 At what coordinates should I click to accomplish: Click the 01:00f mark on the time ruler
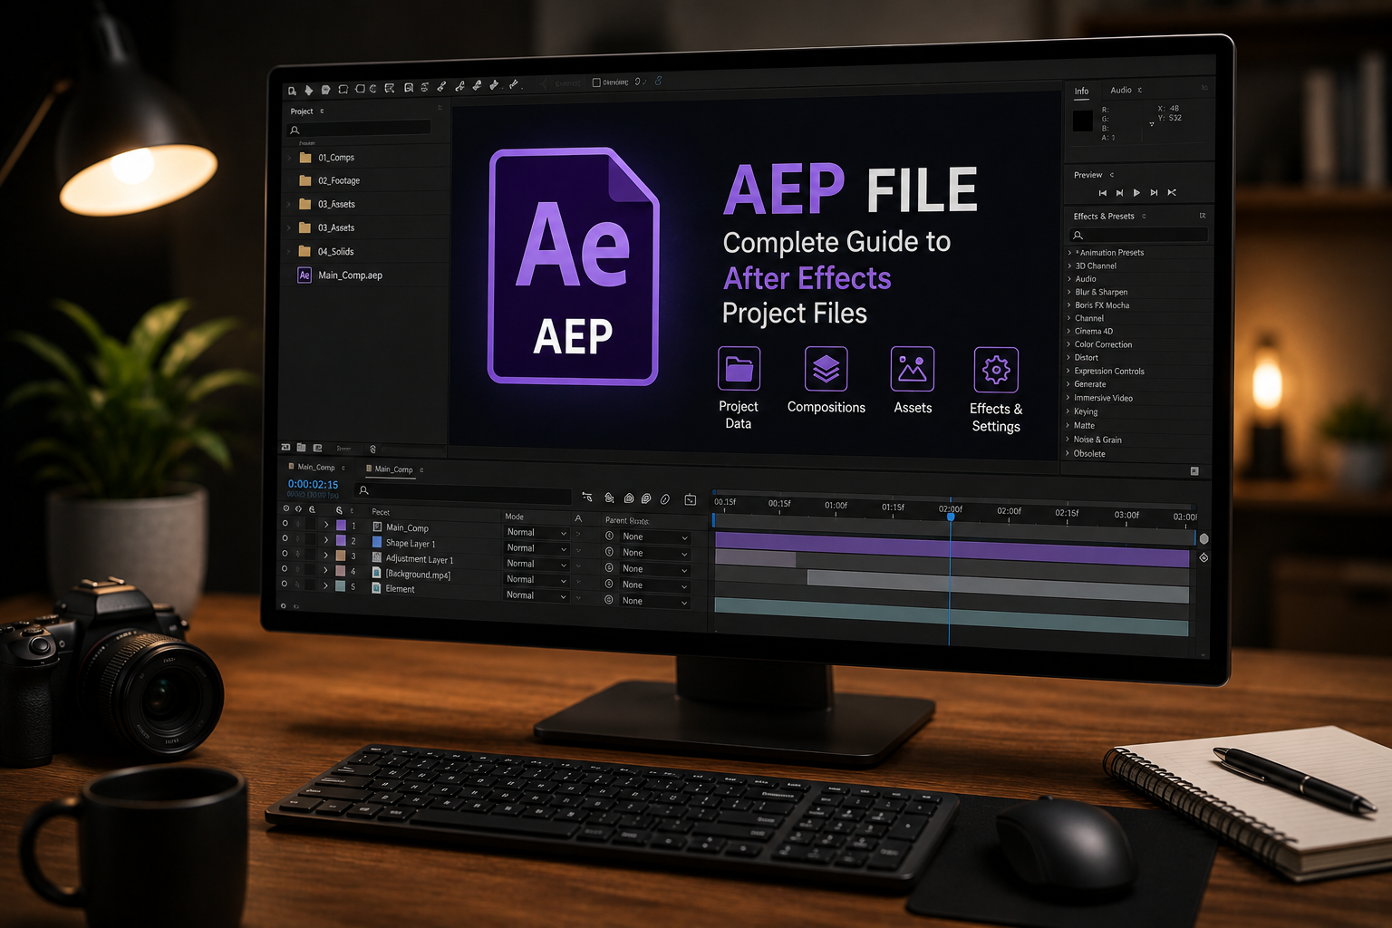[836, 505]
